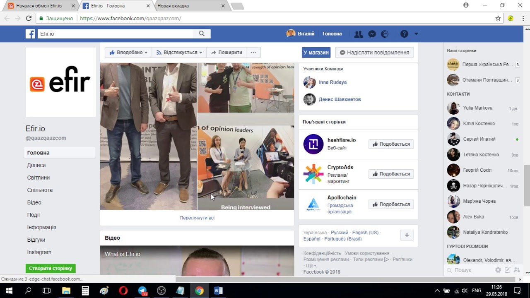Toggle the Вподобано like button
Viewport: 530px width, 298px height.
(x=128, y=53)
